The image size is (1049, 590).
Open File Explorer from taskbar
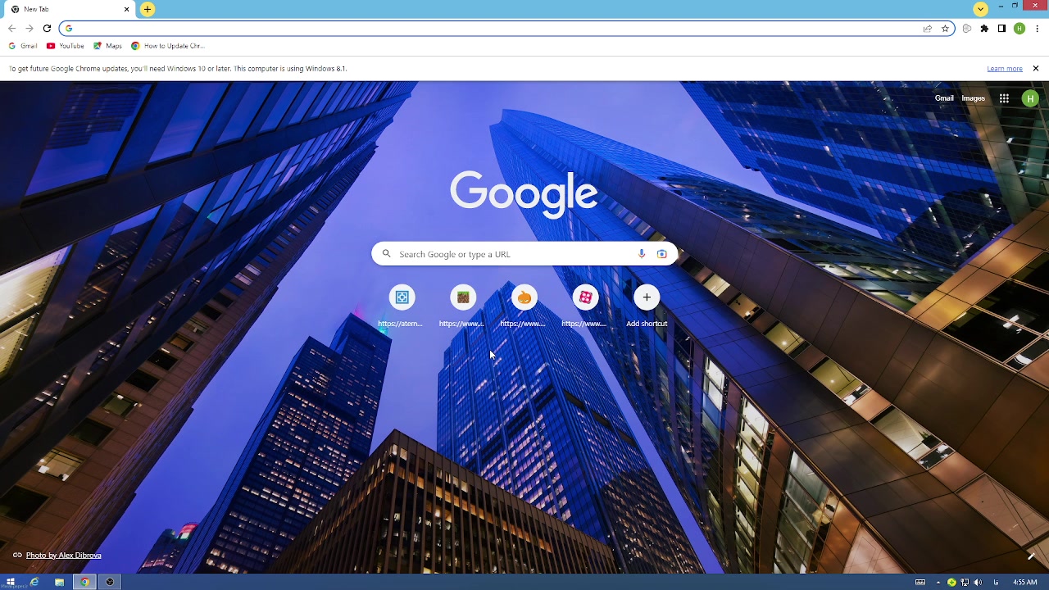click(x=59, y=582)
